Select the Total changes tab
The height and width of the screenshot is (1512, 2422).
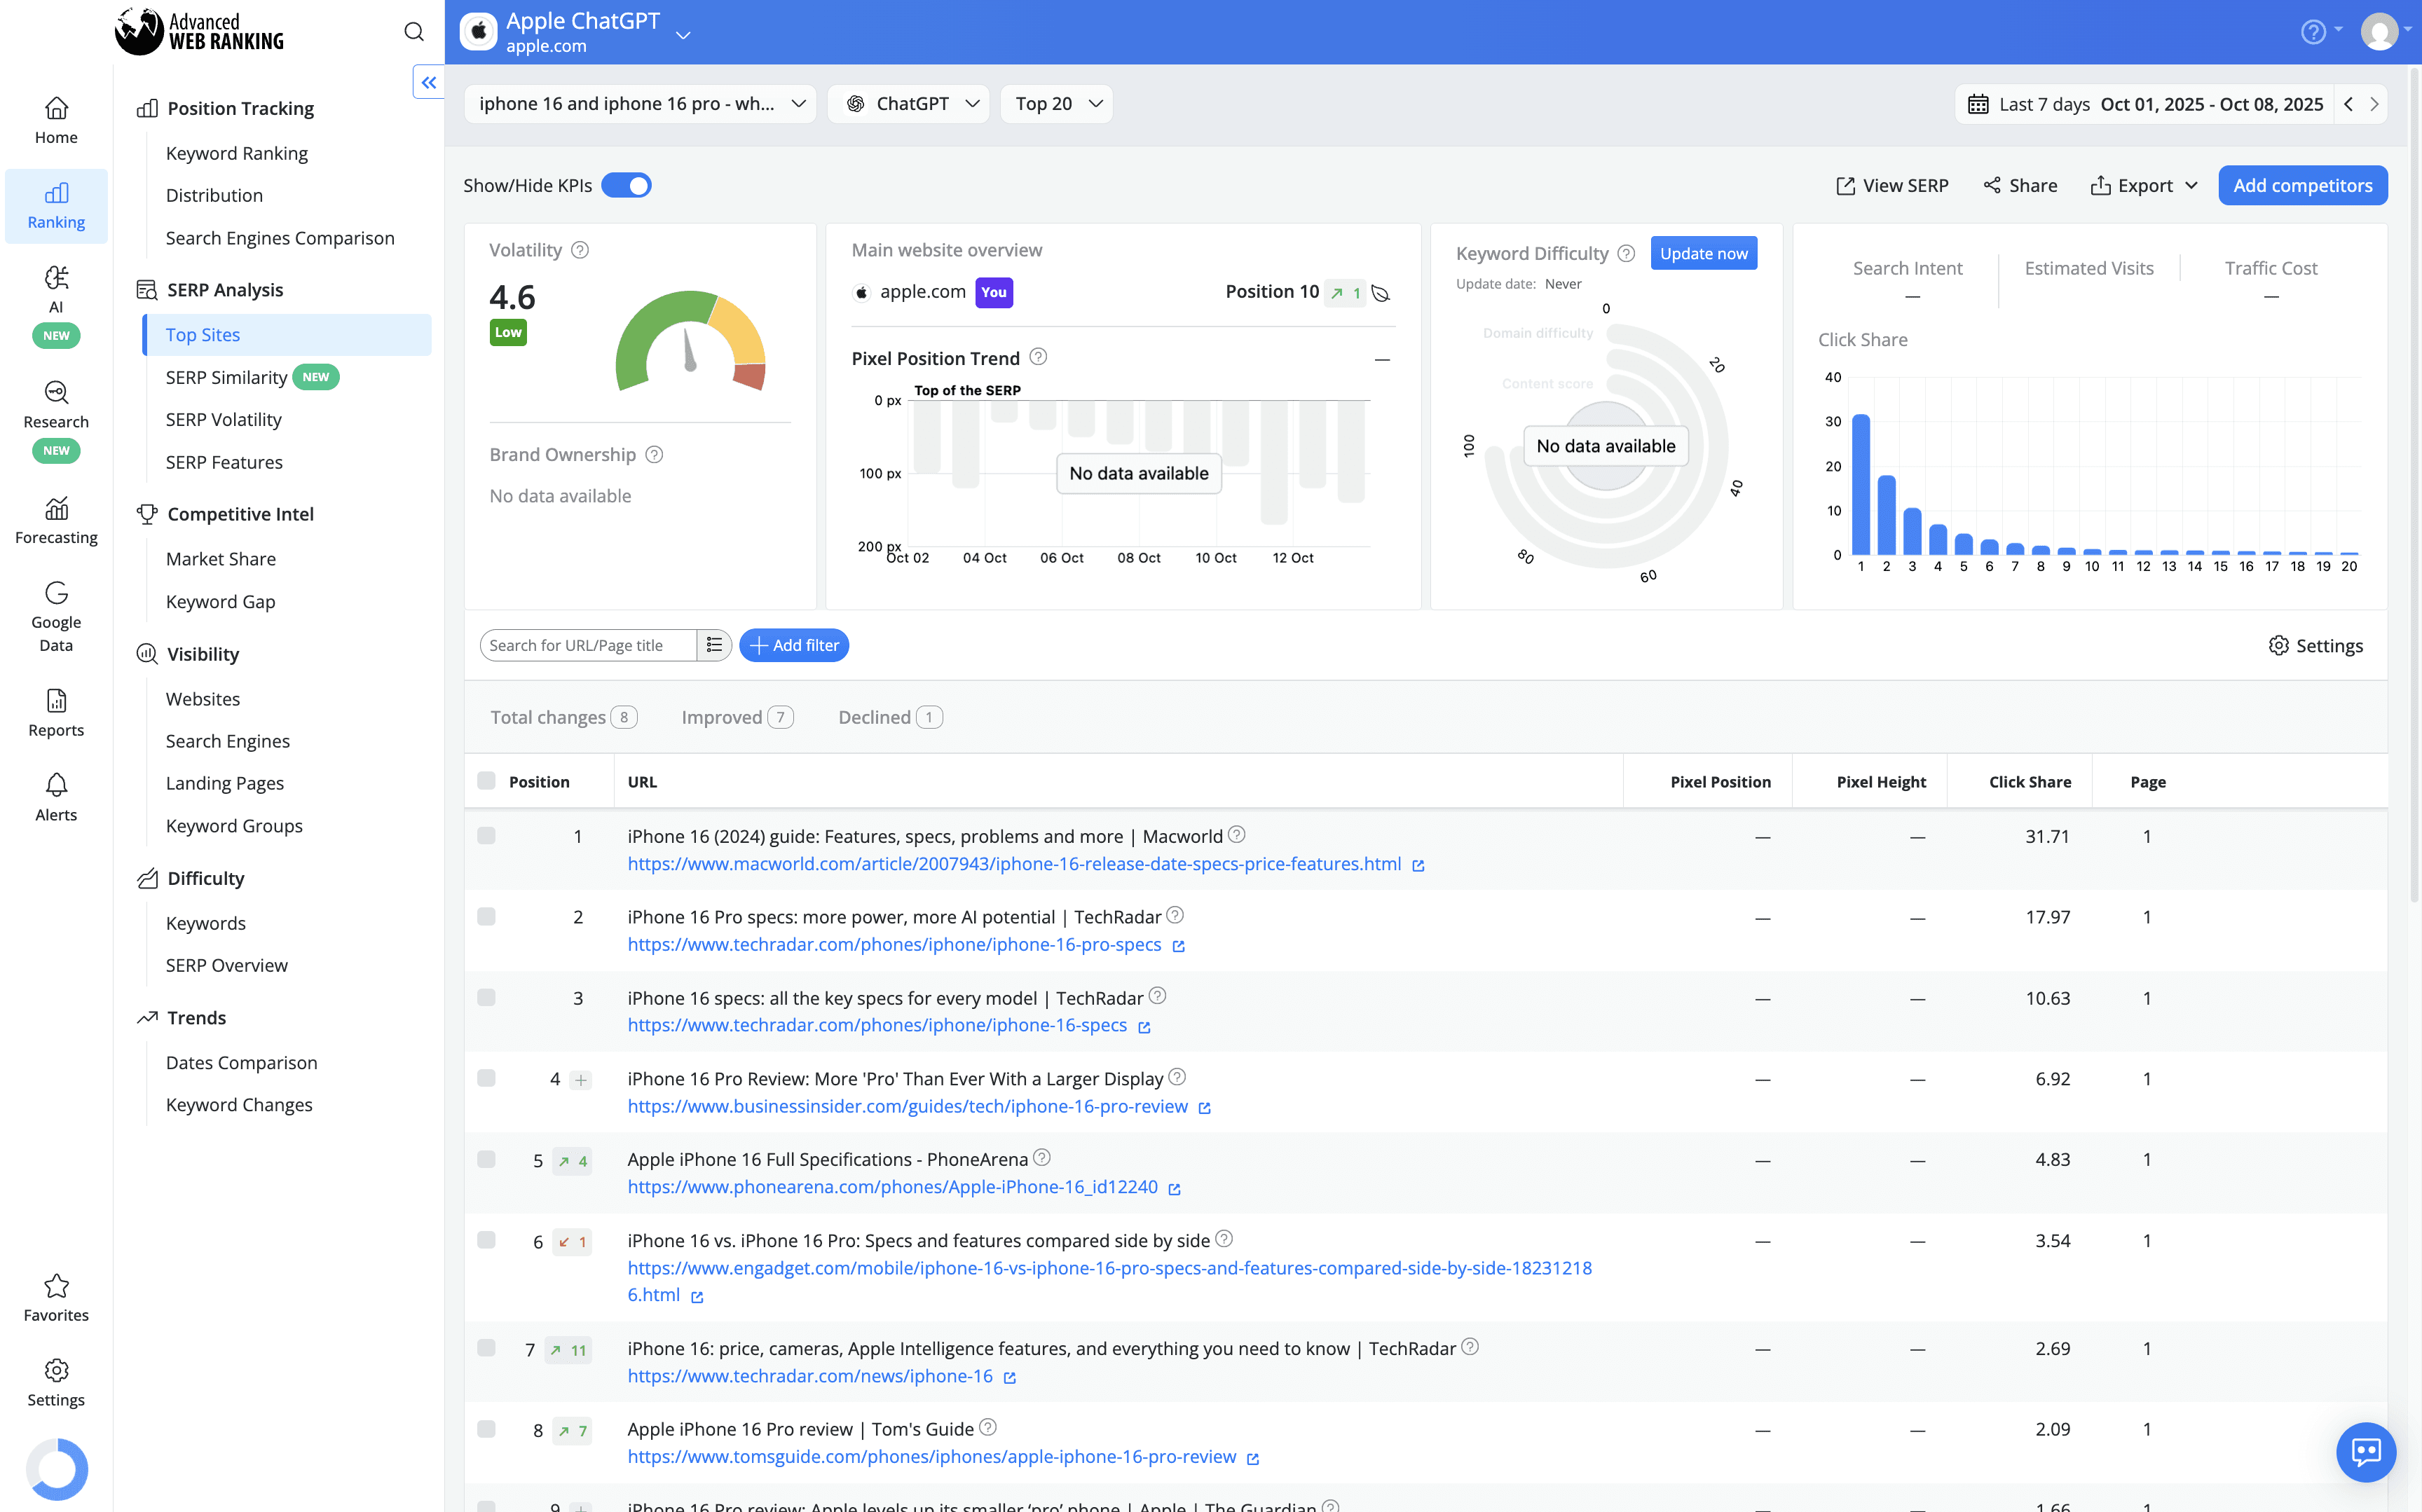pos(564,717)
